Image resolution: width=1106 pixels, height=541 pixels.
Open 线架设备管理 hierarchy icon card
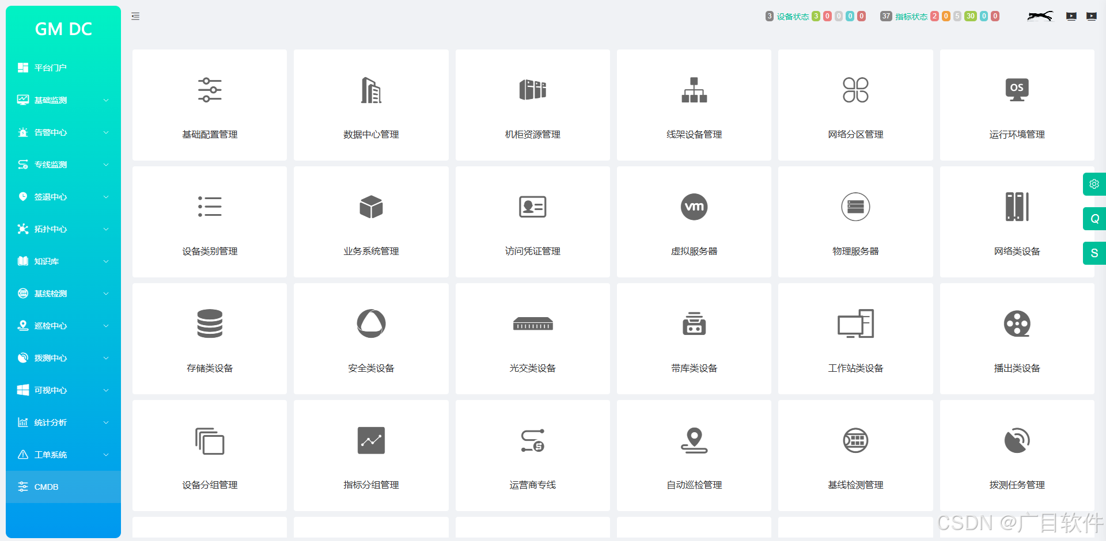pyautogui.click(x=694, y=105)
